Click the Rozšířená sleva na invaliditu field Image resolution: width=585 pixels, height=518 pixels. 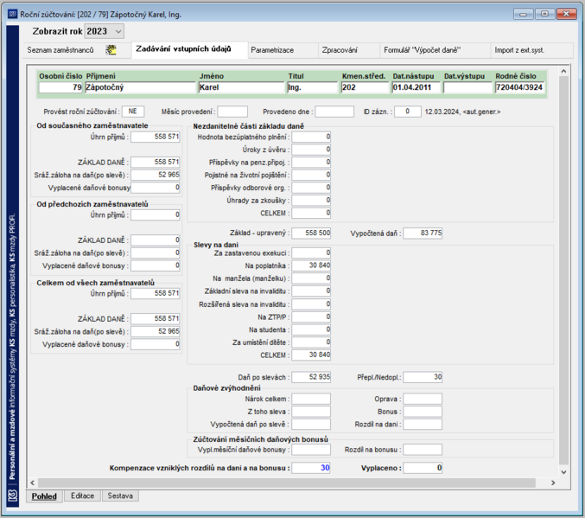tap(311, 304)
